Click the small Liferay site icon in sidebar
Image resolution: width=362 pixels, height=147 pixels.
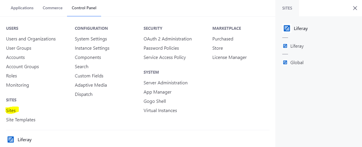(285, 46)
